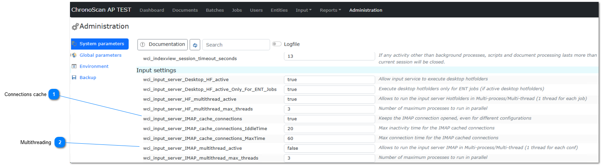Click the Backup floppy disk icon
This screenshot has width=602, height=166.
[x=74, y=78]
